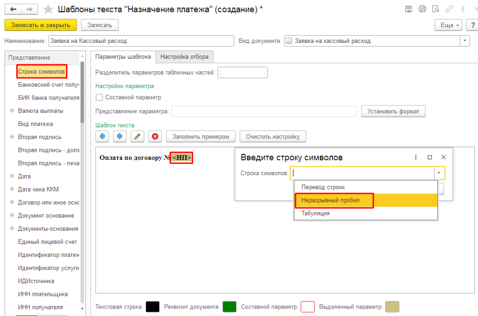Screen dimensions: 478x316
Task: Open the Вид документа dropdown list
Action: point(464,41)
